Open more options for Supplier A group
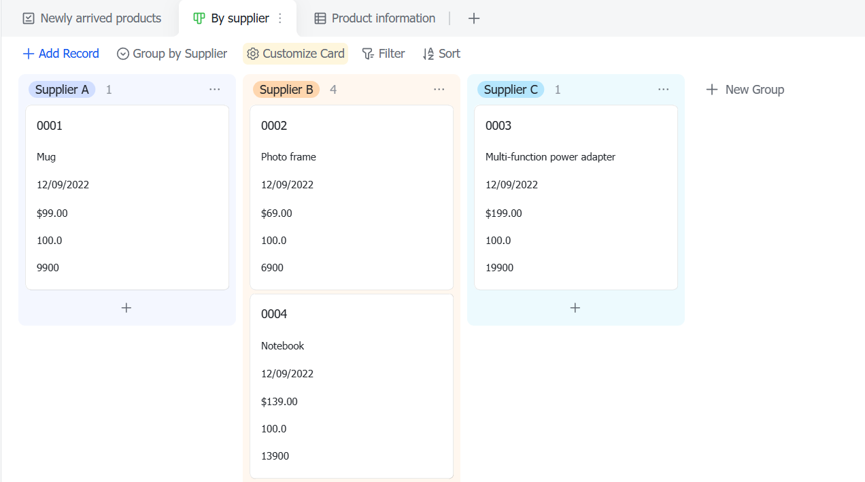This screenshot has width=865, height=482. coord(215,90)
